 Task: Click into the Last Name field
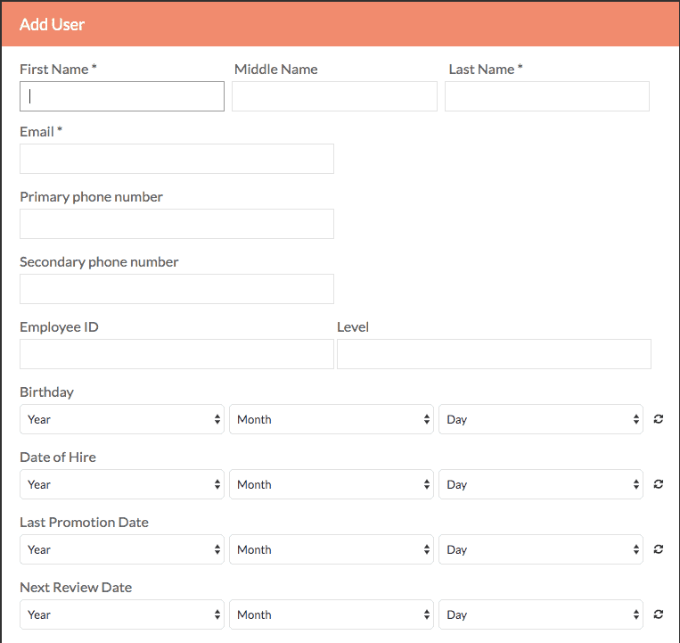click(x=547, y=96)
